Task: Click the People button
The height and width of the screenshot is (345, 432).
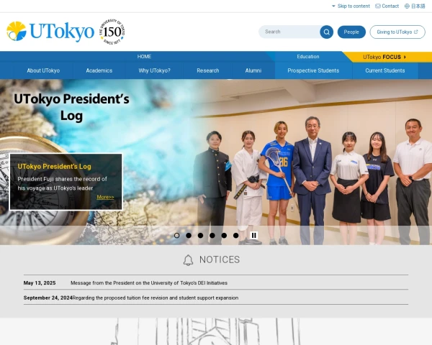Action: click(351, 32)
